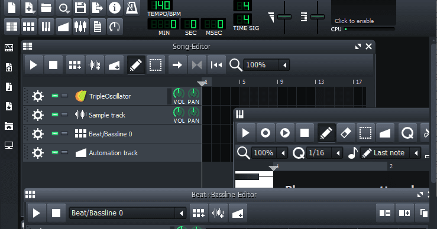Open My Presets sidebar tab

pyautogui.click(x=9, y=106)
